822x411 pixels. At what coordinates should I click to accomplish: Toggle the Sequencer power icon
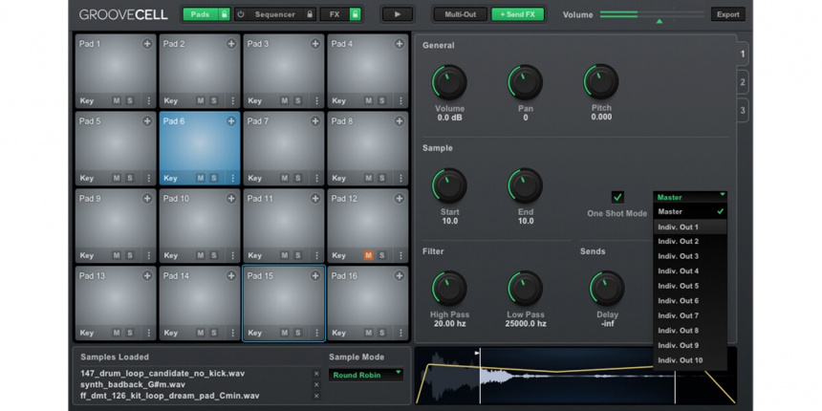coord(241,14)
